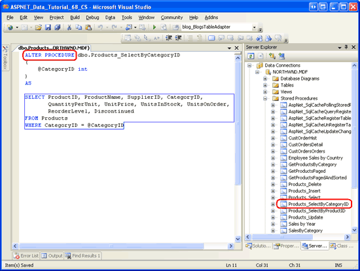Start debugging with the green play icon
The image size is (360, 271).
(x=154, y=27)
